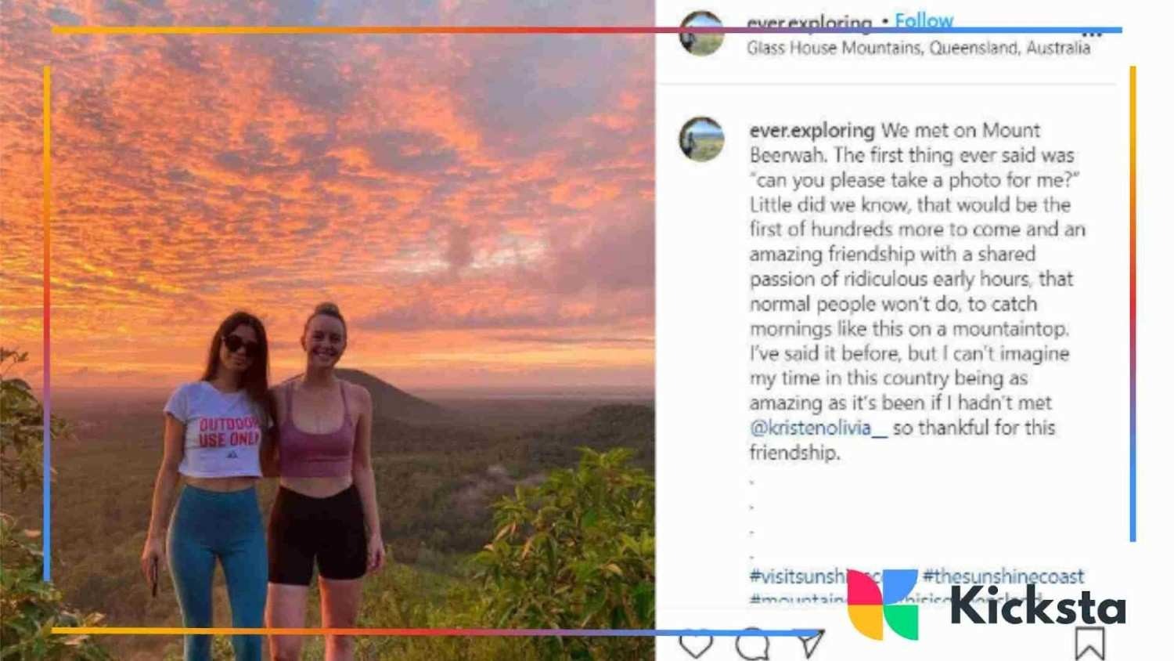Screen dimensions: 1174x661
Task: Share post via paper plane icon
Action: 810,643
